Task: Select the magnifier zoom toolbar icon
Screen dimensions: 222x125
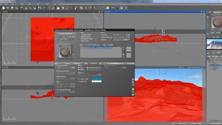Action: (94, 8)
